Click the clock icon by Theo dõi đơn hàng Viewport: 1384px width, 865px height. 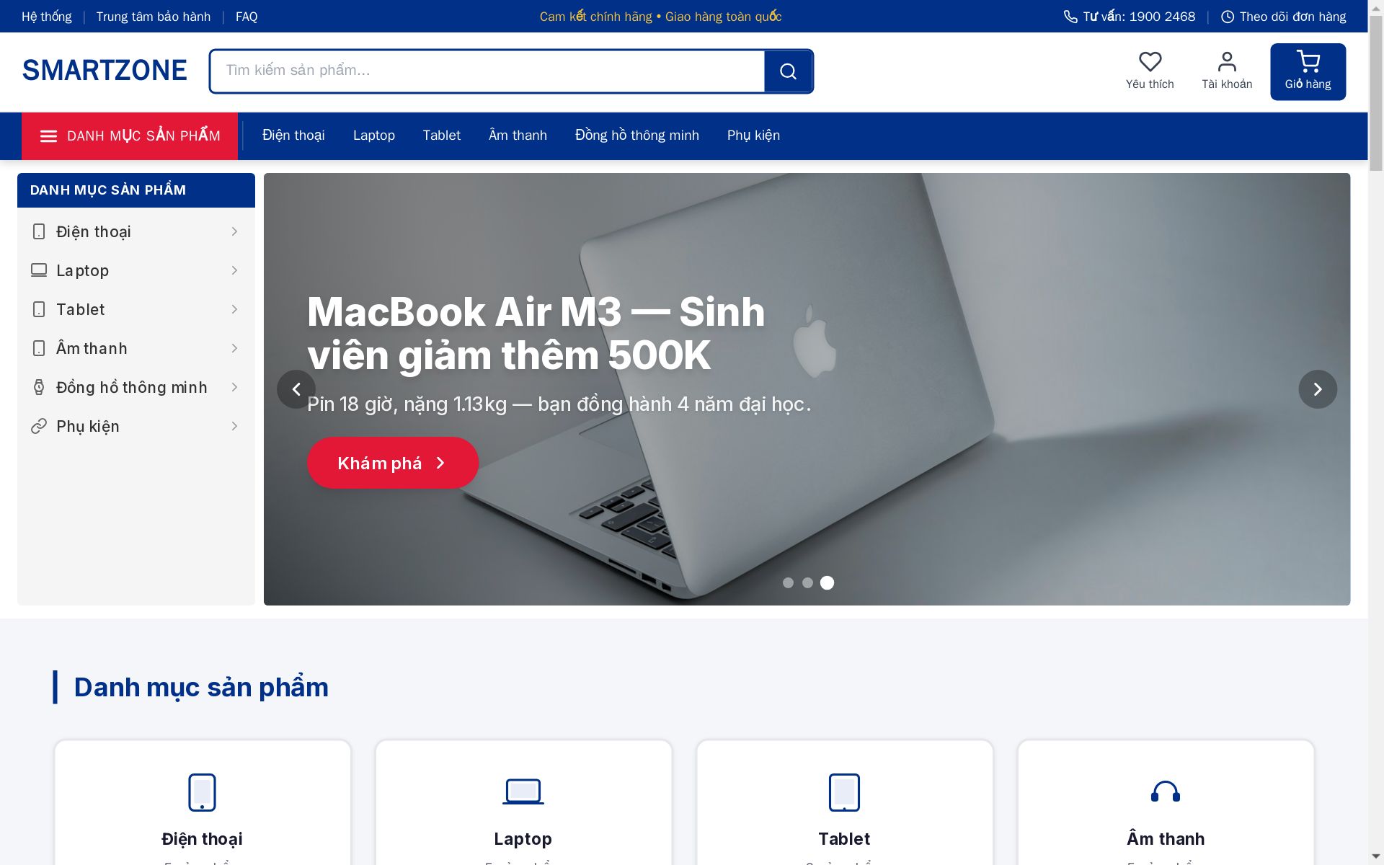pyautogui.click(x=1228, y=17)
